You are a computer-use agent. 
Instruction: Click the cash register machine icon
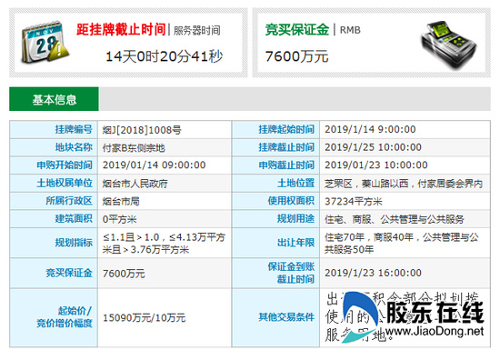(x=449, y=45)
